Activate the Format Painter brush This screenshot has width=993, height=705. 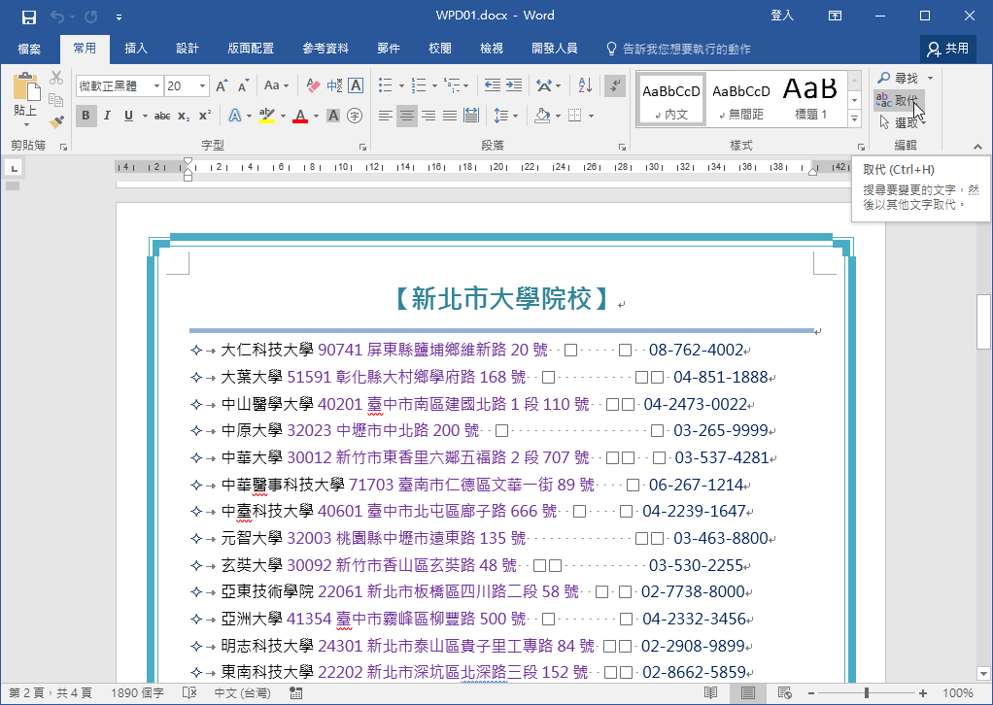click(56, 120)
